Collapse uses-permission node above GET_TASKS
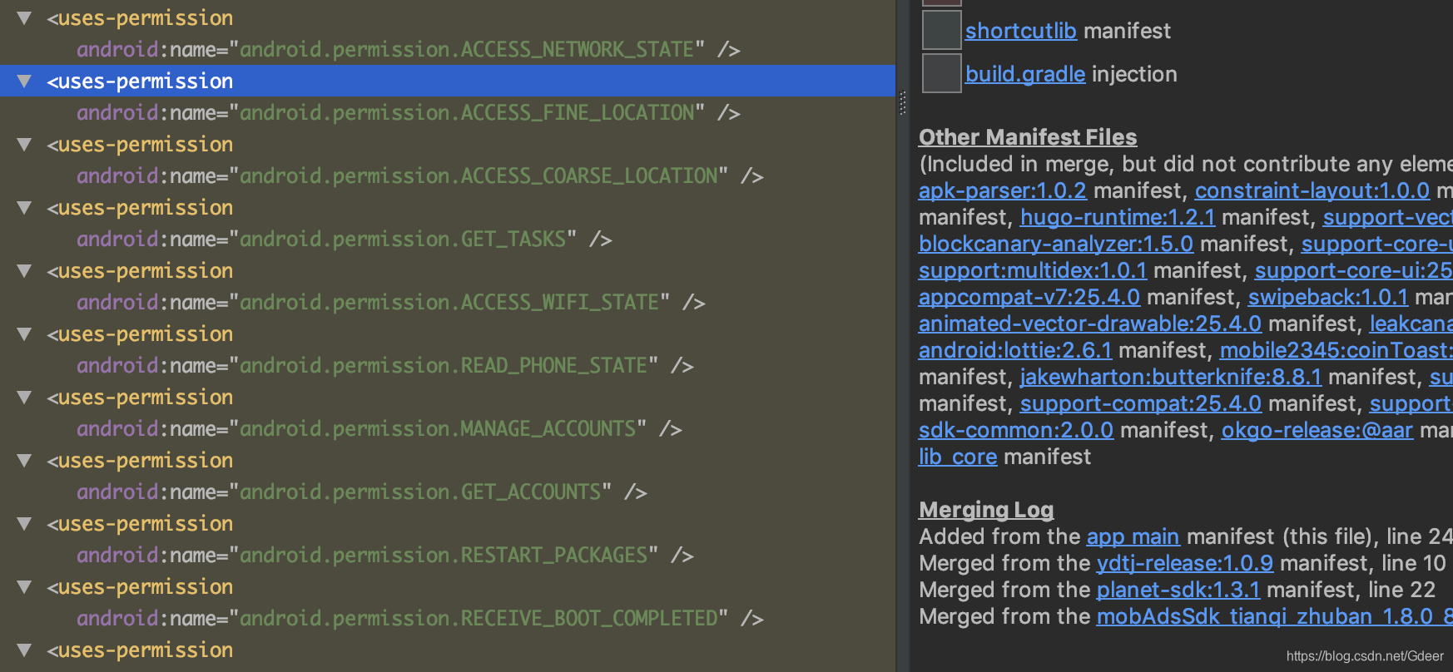Screen dimensions: 1453x672 pos(24,207)
